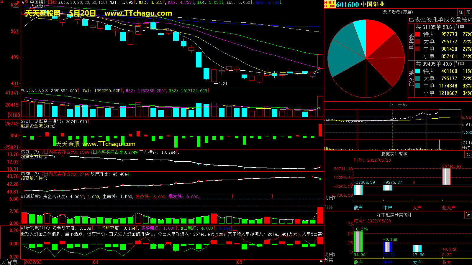Click the red question mark icon near 635
Image resolution: width=472 pixels, height=265 pixels.
[x=18, y=3]
